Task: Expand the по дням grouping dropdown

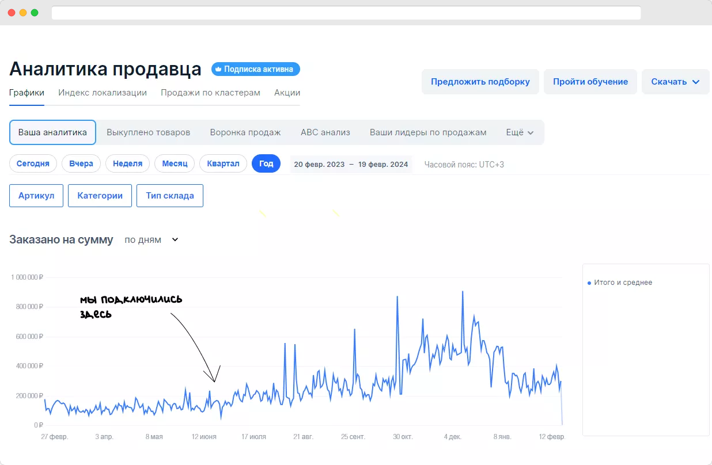Action: tap(152, 239)
